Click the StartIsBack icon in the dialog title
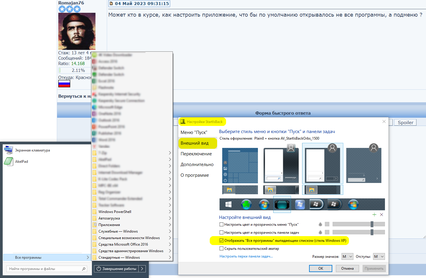The width and height of the screenshot is (426, 278). 183,121
